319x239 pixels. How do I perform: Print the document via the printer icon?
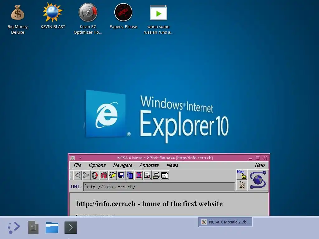156,175
